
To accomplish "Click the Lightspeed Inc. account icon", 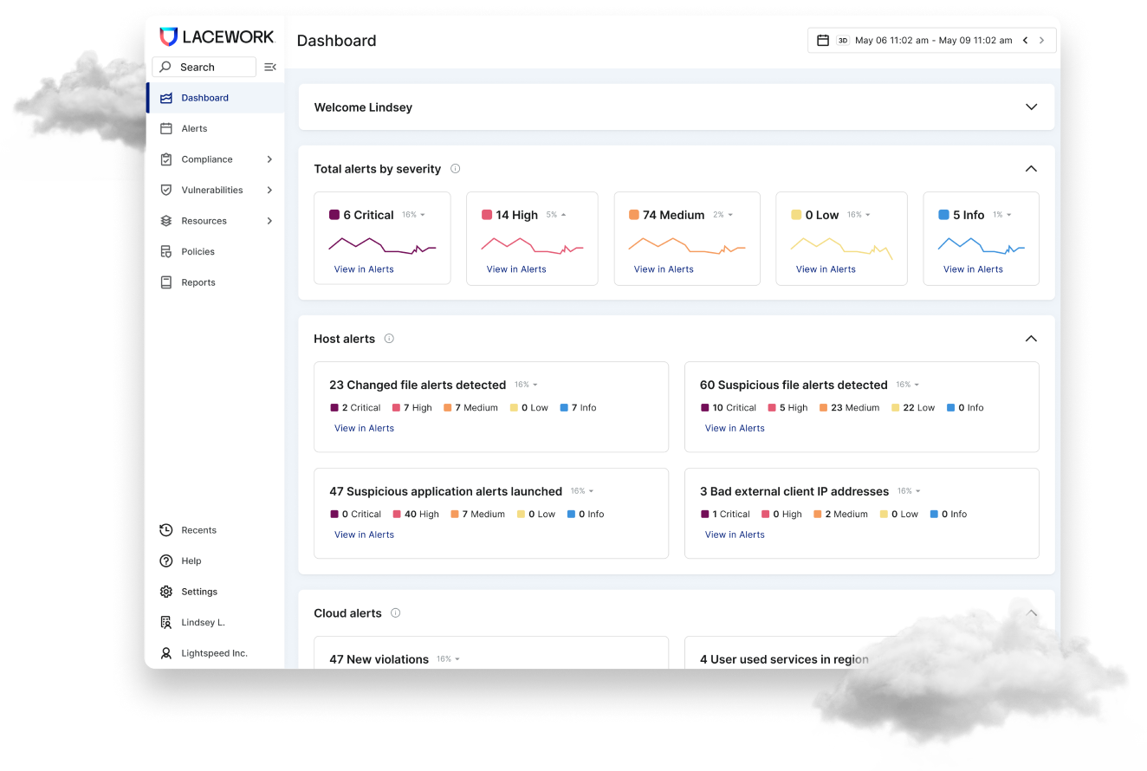I will [x=166, y=653].
